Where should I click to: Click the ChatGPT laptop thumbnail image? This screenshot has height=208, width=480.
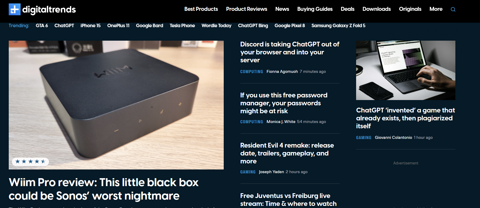tap(406, 70)
